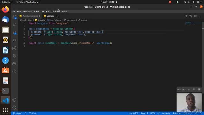The image size is (204, 115).
Task: Click the open changes icon in the editor toolbar
Action: 191,16
